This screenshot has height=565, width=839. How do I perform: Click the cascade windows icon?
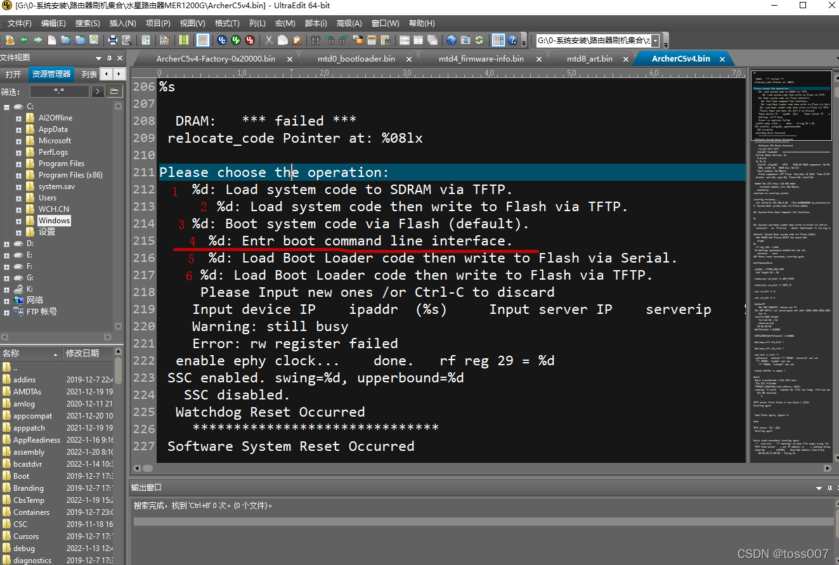(433, 40)
